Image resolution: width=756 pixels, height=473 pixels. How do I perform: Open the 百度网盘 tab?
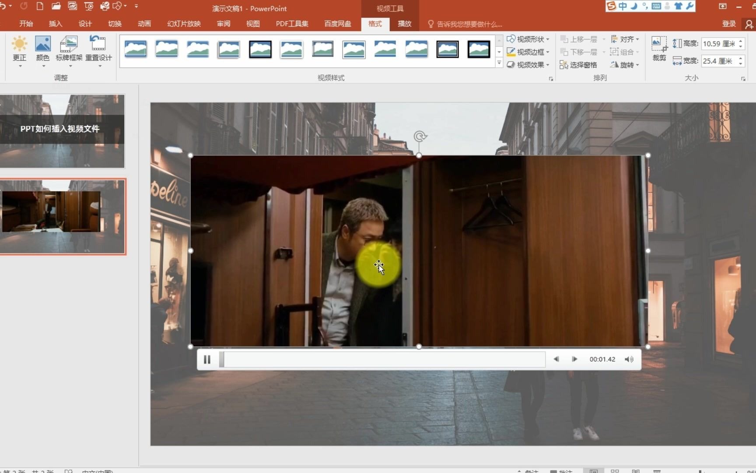coord(338,24)
